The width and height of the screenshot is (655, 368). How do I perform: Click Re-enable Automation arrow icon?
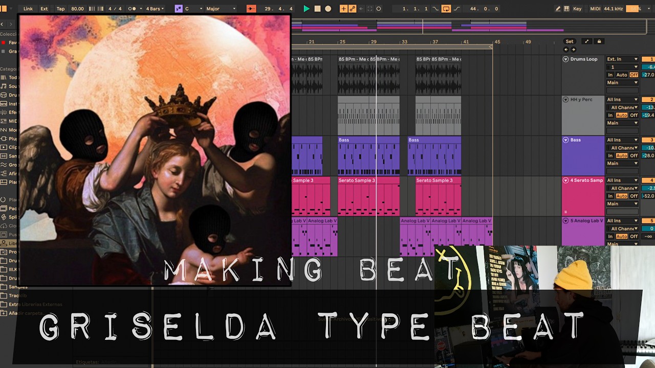(x=361, y=9)
